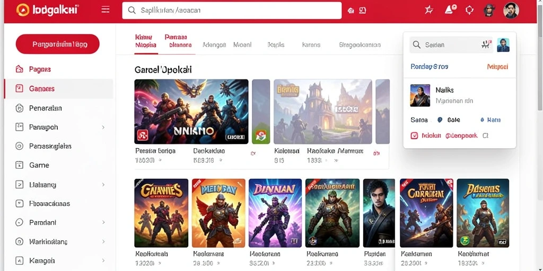543x271 pixels.
Task: Open the red-winged warrior game card
Action: (x=218, y=213)
